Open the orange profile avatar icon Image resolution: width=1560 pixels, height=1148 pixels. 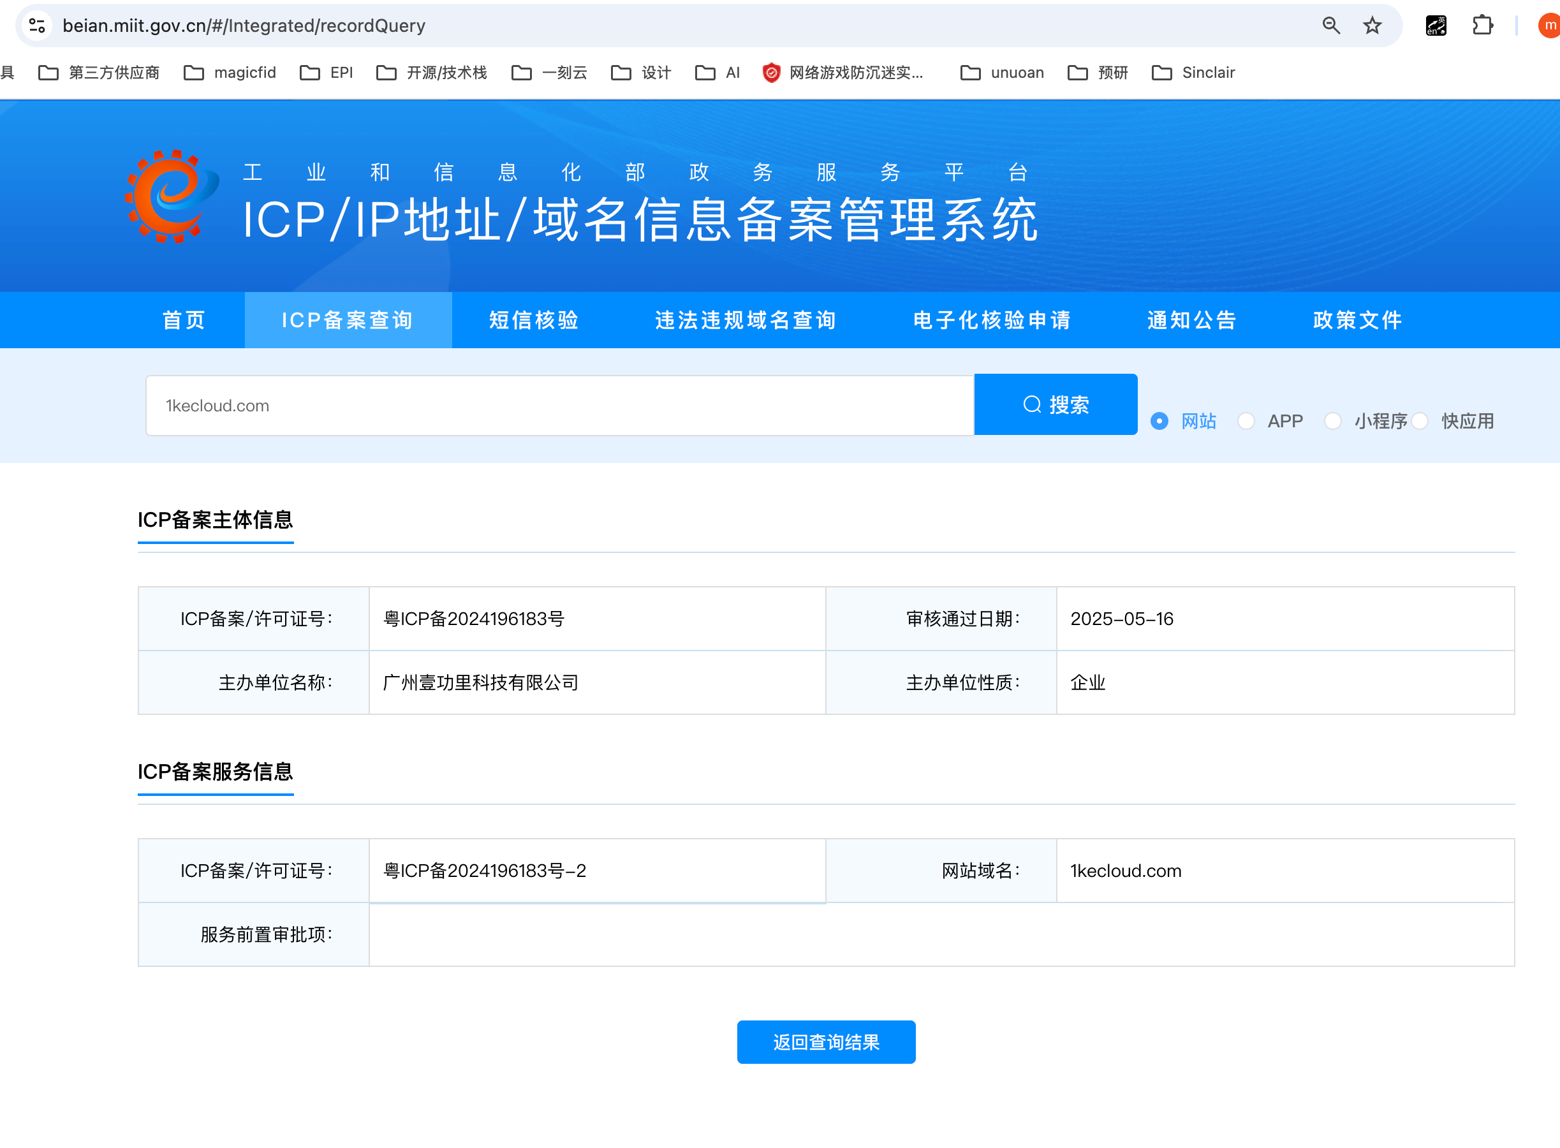1550,26
